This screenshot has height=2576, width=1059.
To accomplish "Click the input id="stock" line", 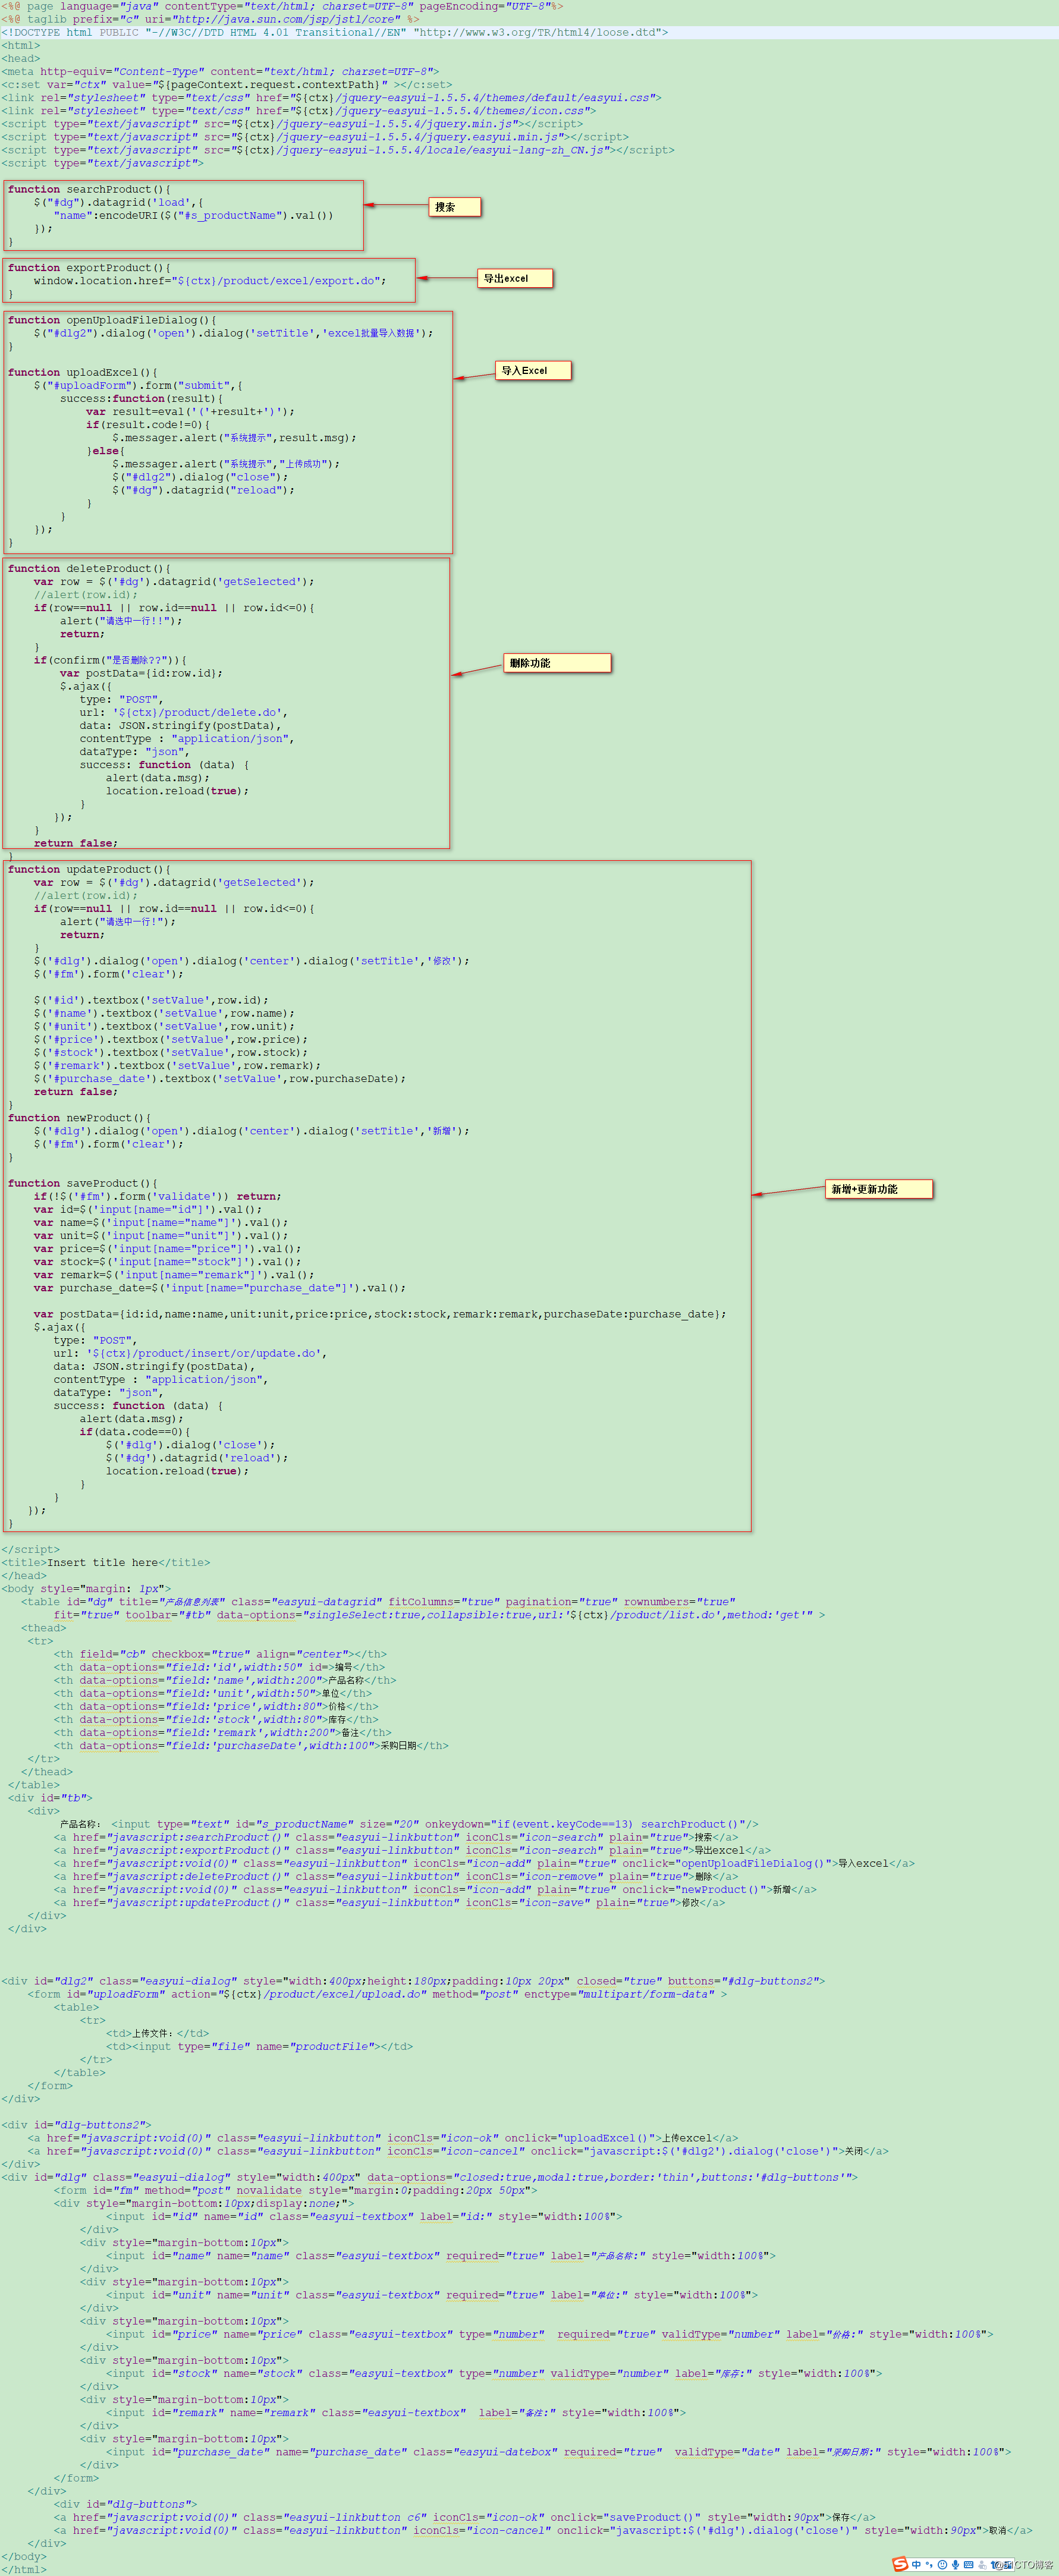I will [494, 2373].
